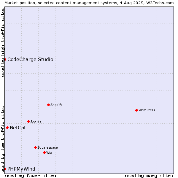Click the 'used by fewer sites' axis label
The height and width of the screenshot is (178, 178).
coord(31,176)
